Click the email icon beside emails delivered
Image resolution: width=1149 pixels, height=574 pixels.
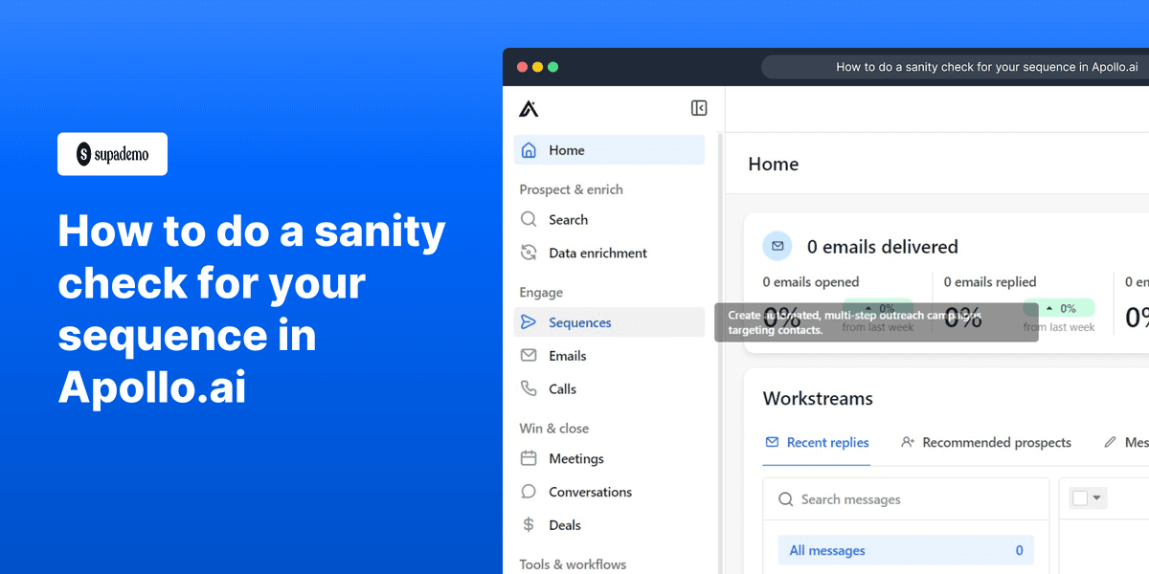pyautogui.click(x=777, y=246)
